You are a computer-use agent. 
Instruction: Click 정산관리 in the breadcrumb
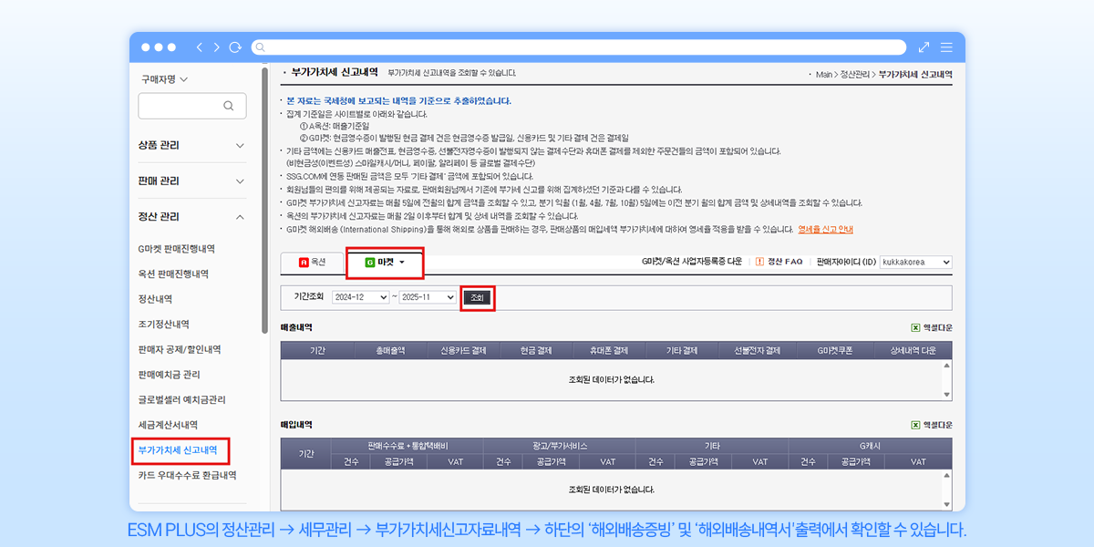[x=855, y=74]
